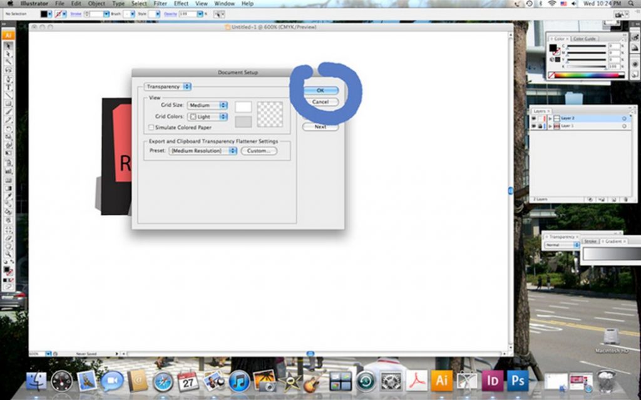Image resolution: width=641 pixels, height=400 pixels.
Task: Choose the Rotate tool from the toolbox
Action: 6,127
